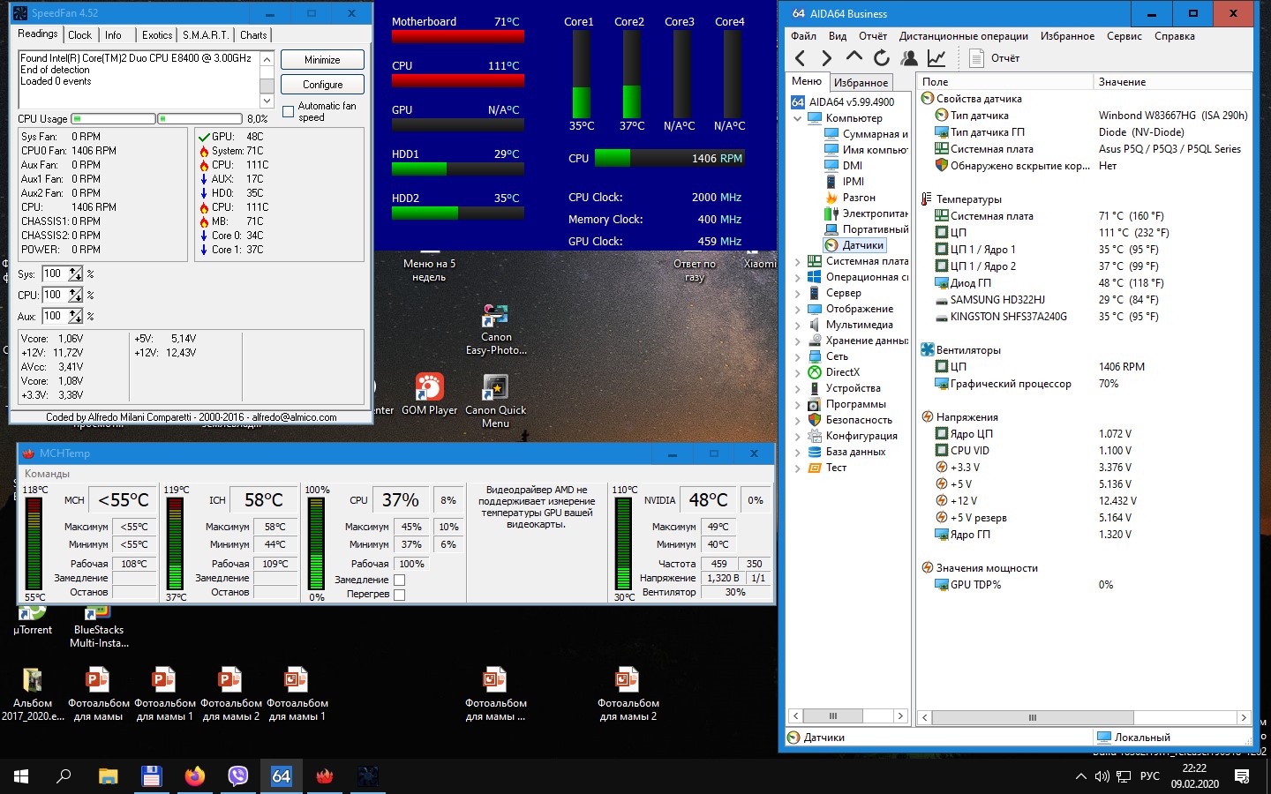The image size is (1271, 794).
Task: Show hidden system tray icons
Action: (1080, 776)
